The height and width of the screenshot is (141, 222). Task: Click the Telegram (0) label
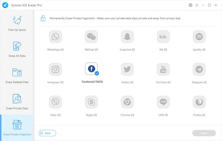click(199, 82)
